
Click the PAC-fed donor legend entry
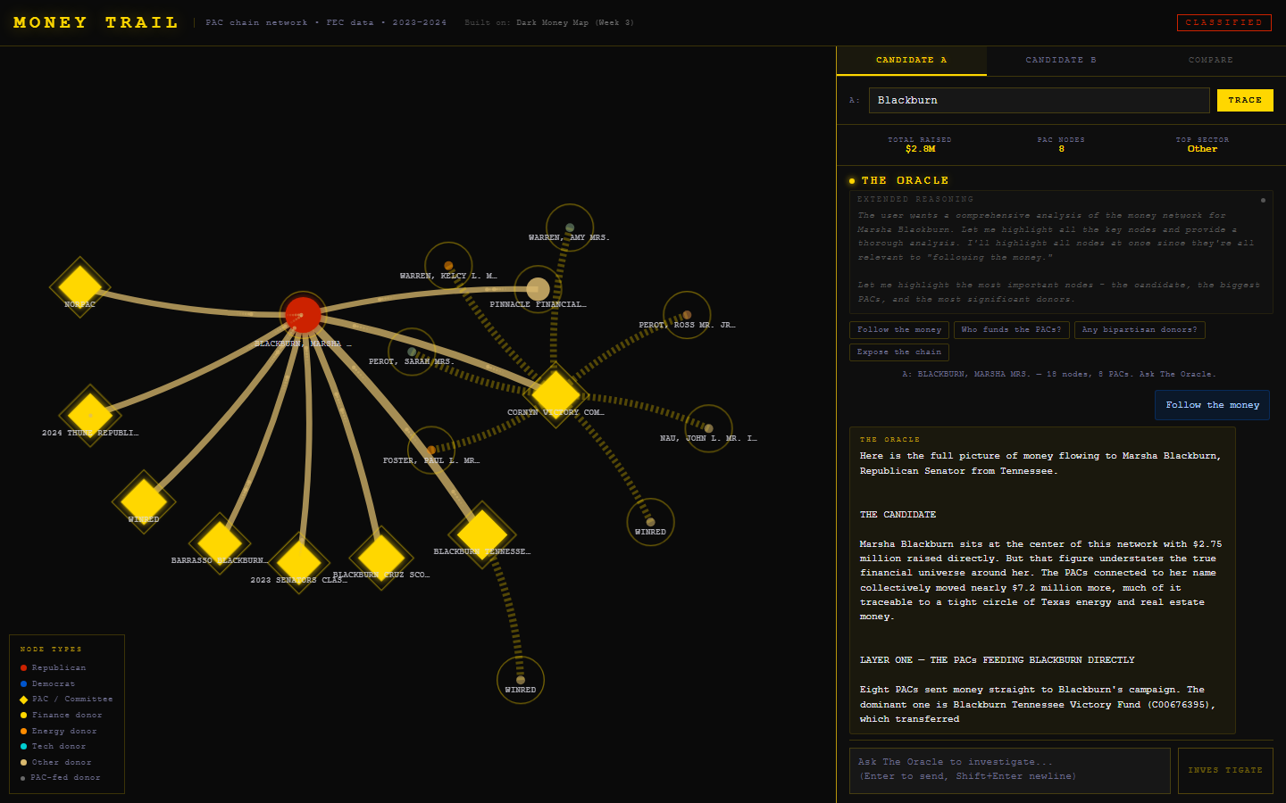[x=61, y=778]
